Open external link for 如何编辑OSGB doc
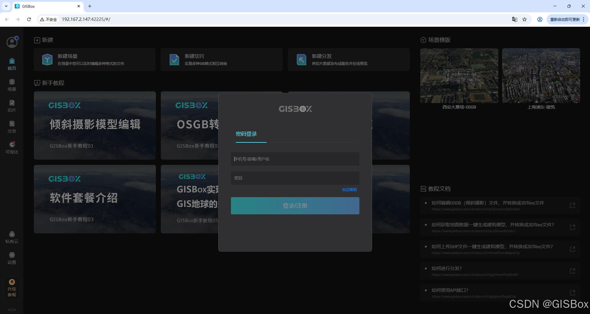 [572, 205]
